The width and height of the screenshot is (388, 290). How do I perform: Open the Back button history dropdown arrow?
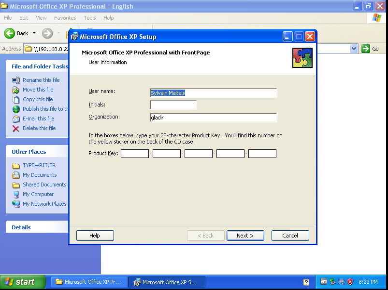click(x=34, y=33)
